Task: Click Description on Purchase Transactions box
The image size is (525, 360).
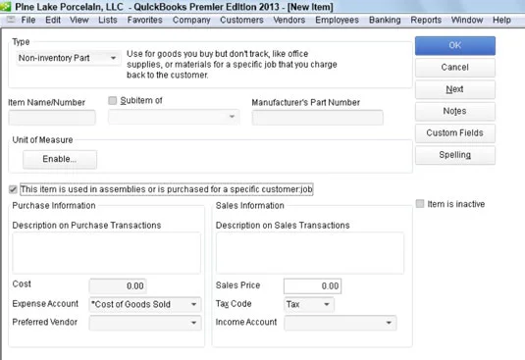Action: coord(107,253)
